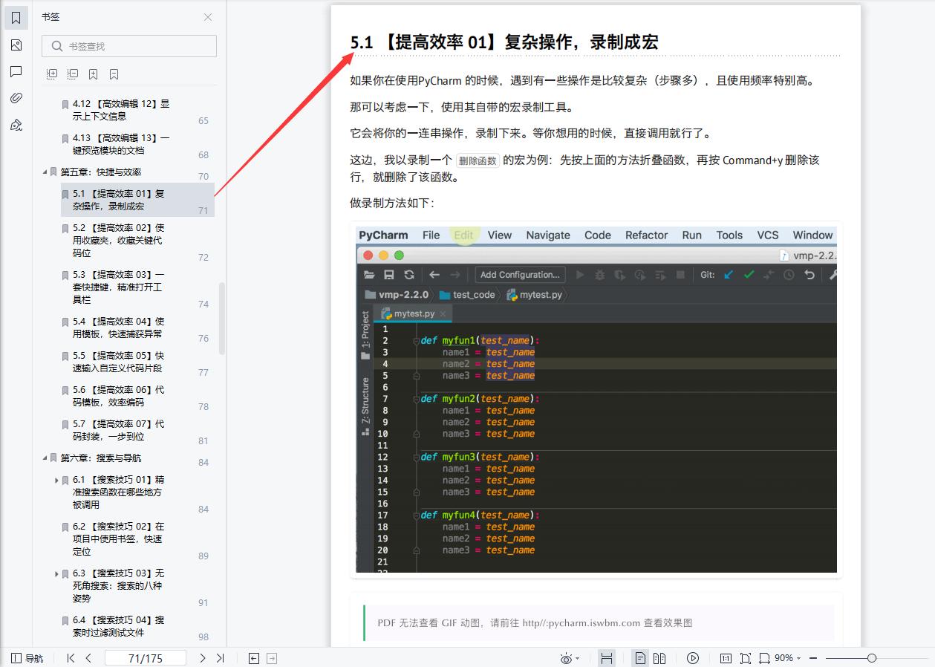Open the comments panel
This screenshot has width=935, height=667.
[16, 71]
